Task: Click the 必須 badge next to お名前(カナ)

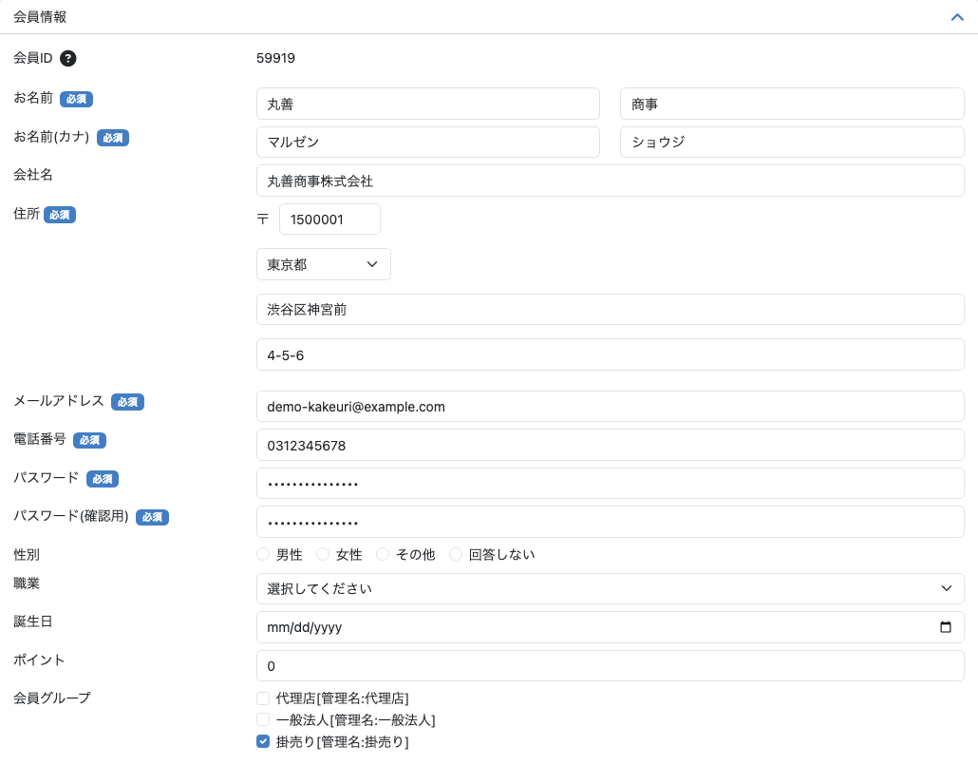Action: pyautogui.click(x=113, y=138)
